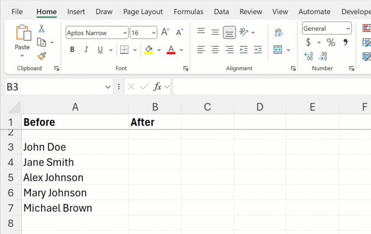Decrease indent icon
The height and width of the screenshot is (234, 371).
pos(243,50)
